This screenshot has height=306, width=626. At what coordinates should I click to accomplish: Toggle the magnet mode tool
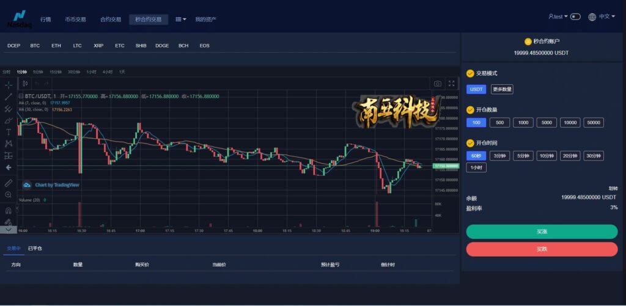pyautogui.click(x=9, y=210)
